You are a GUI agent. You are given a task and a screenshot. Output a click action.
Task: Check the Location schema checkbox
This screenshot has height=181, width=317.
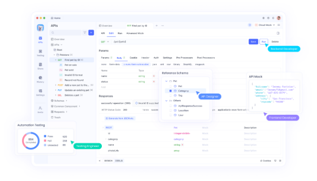click(x=171, y=110)
